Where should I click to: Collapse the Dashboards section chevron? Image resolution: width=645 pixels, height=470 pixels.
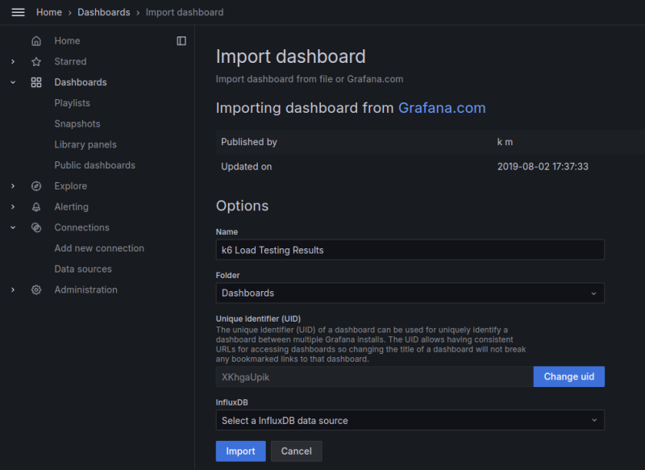tap(13, 82)
